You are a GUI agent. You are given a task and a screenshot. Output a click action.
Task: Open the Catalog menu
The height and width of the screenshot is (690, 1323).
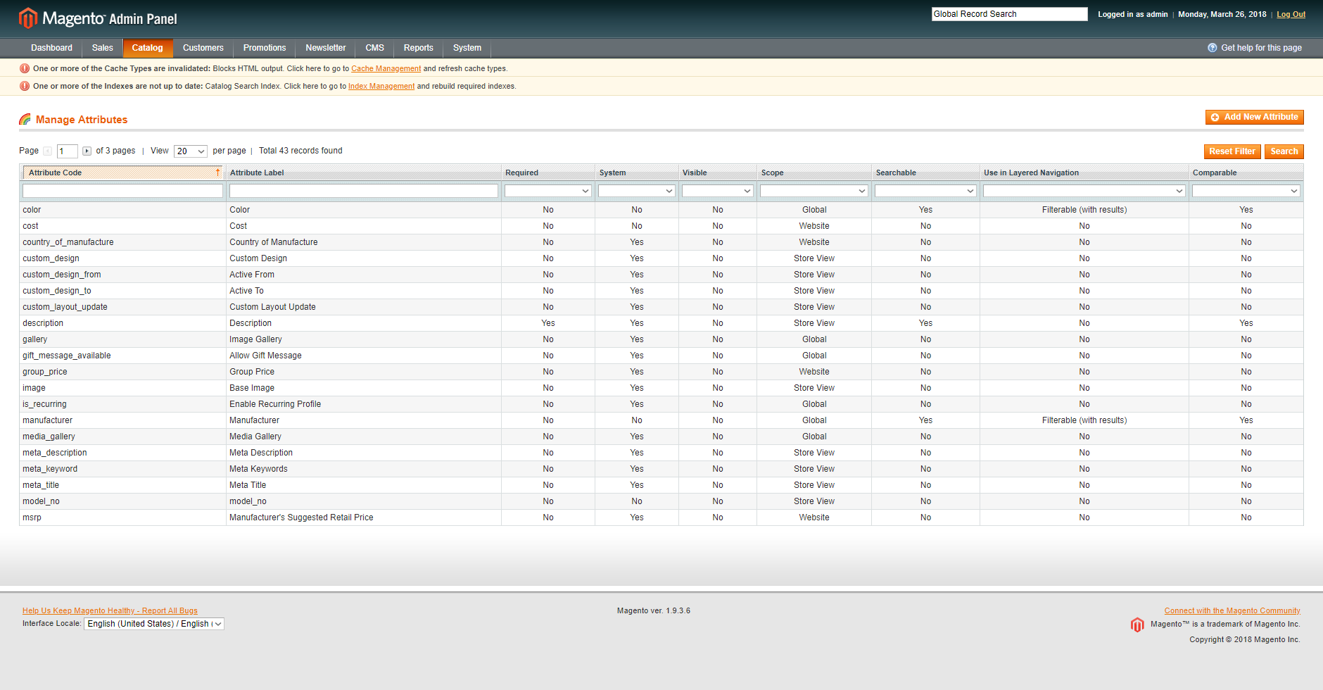148,48
